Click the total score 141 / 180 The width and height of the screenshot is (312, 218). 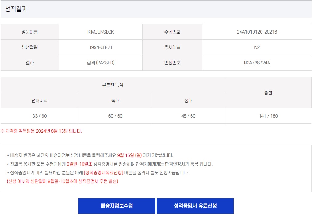[x=268, y=116]
